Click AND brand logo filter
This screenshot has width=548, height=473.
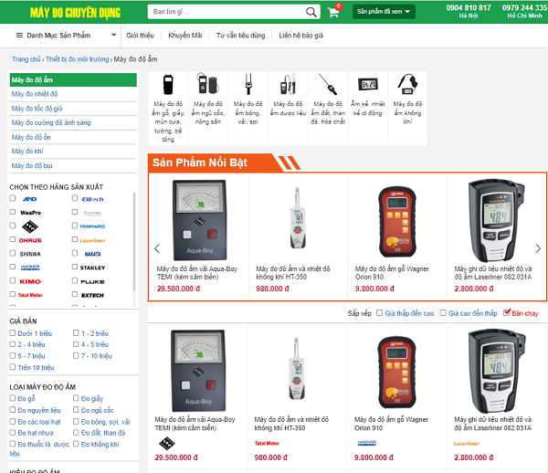30,199
